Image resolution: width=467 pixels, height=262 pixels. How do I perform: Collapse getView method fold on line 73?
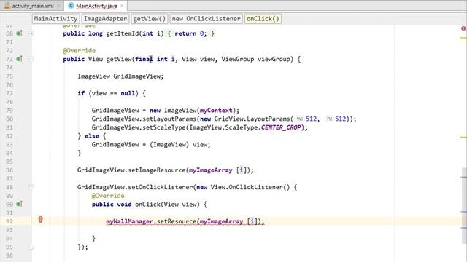[x=31, y=59]
